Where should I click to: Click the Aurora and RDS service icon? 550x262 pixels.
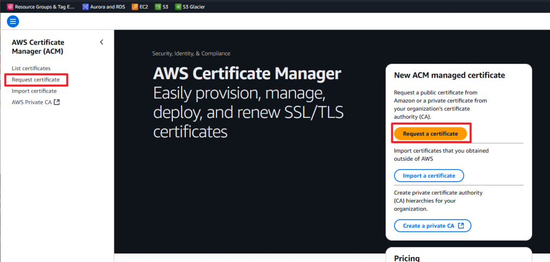(85, 6)
